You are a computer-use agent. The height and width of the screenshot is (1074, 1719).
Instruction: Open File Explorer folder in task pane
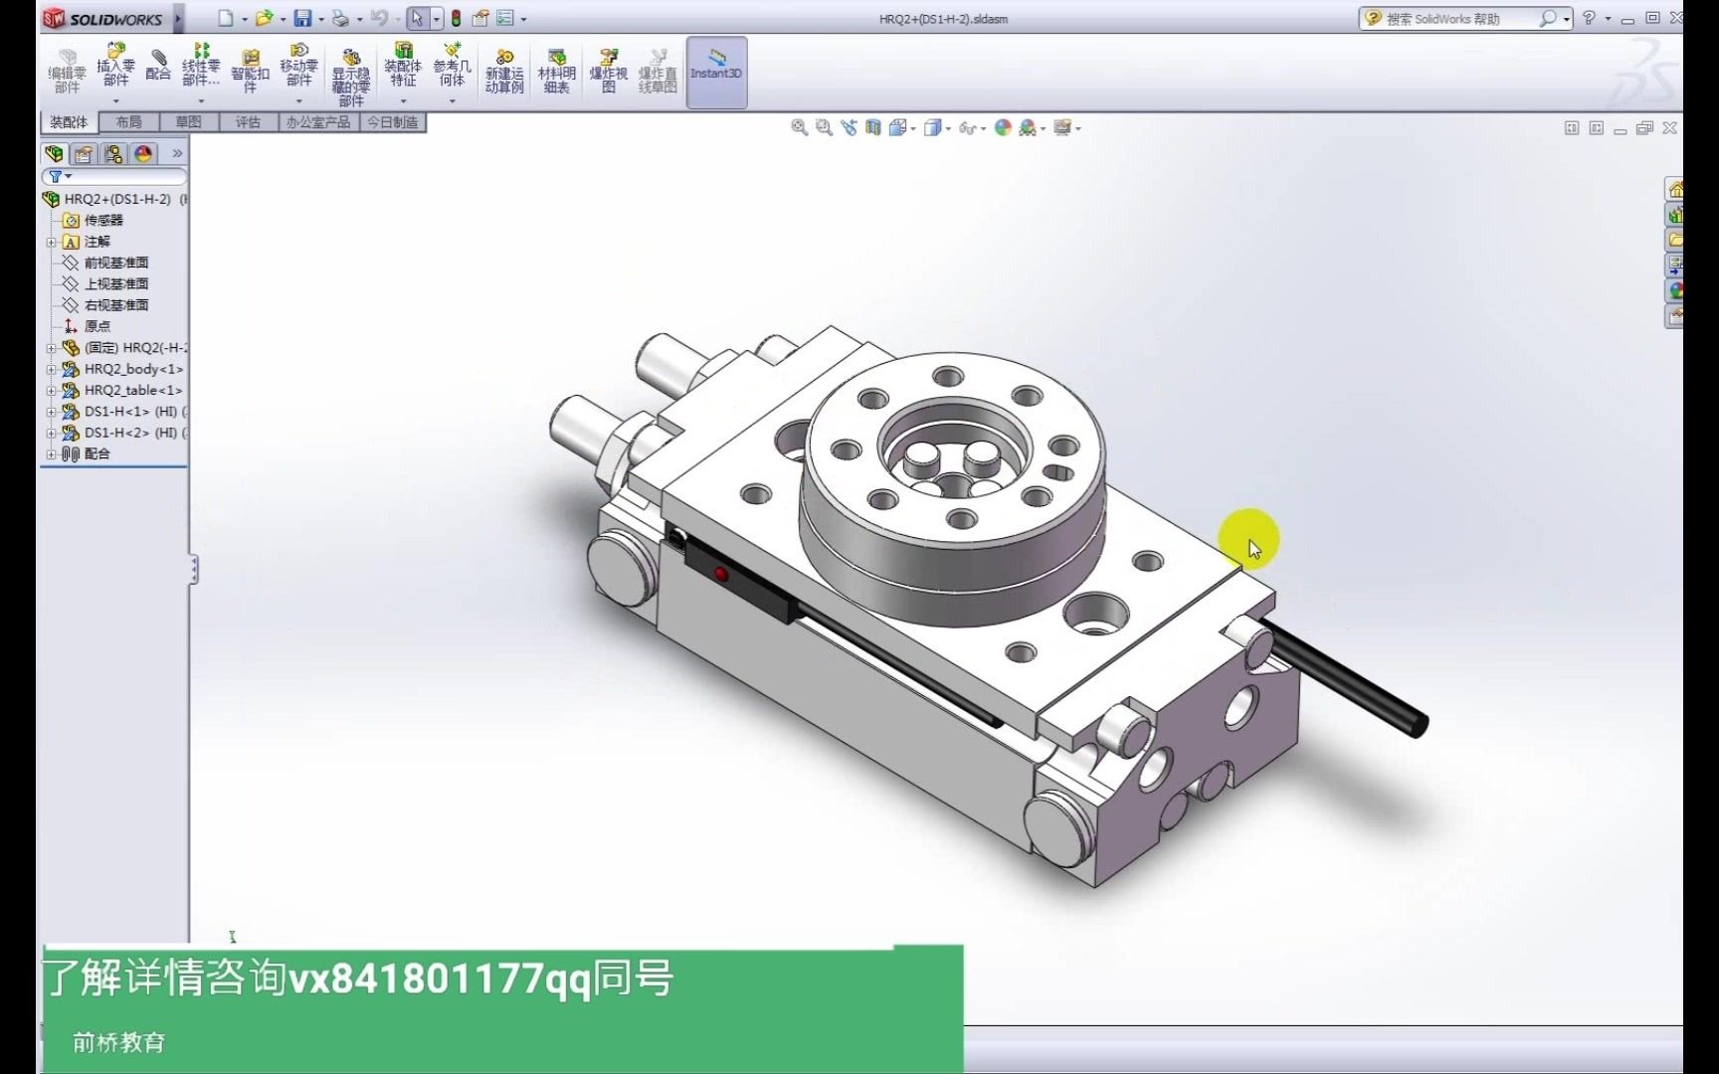(x=1674, y=240)
